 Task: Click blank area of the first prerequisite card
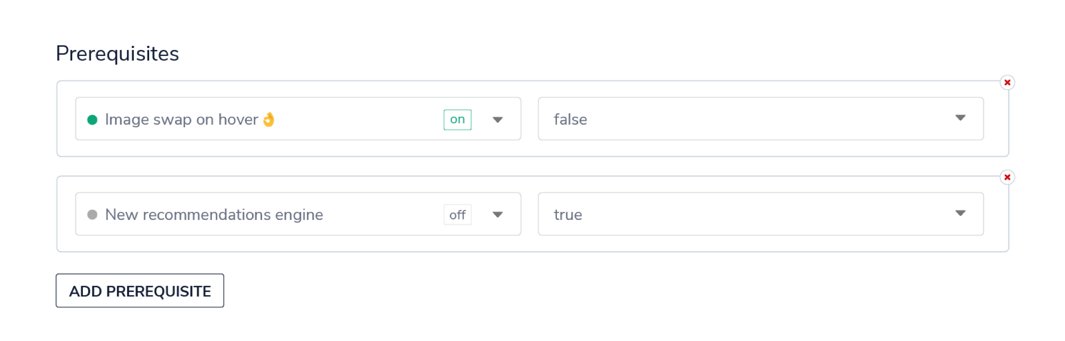[x=529, y=148]
